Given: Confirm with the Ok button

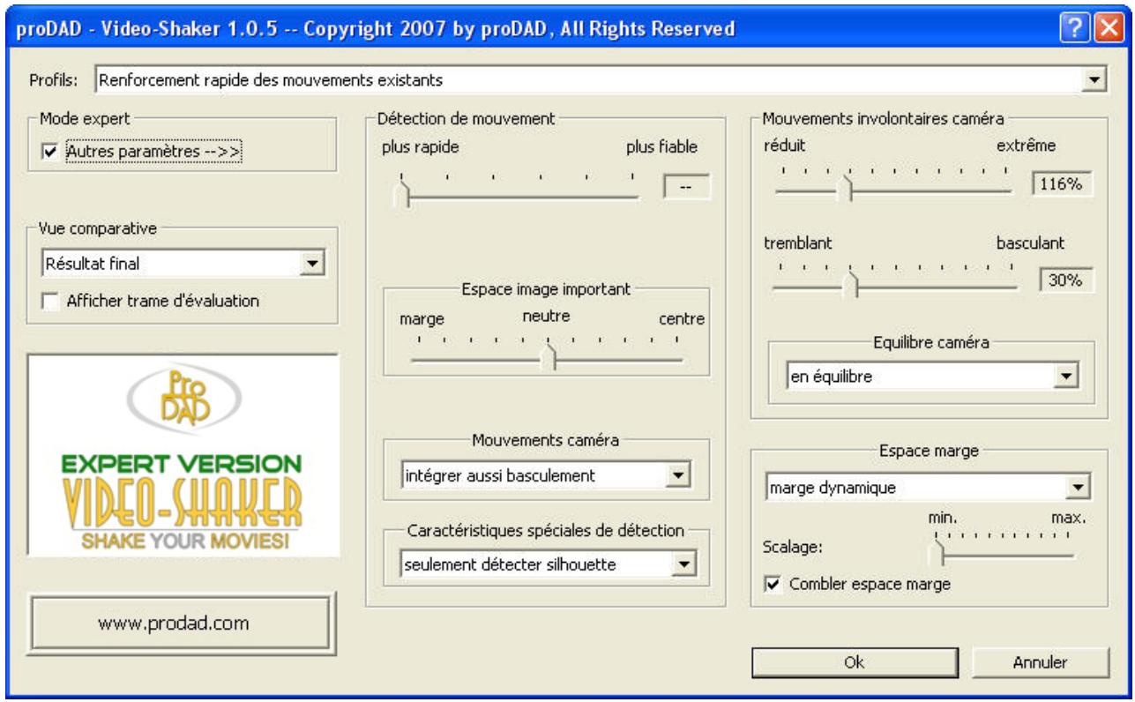Looking at the screenshot, I should [855, 661].
